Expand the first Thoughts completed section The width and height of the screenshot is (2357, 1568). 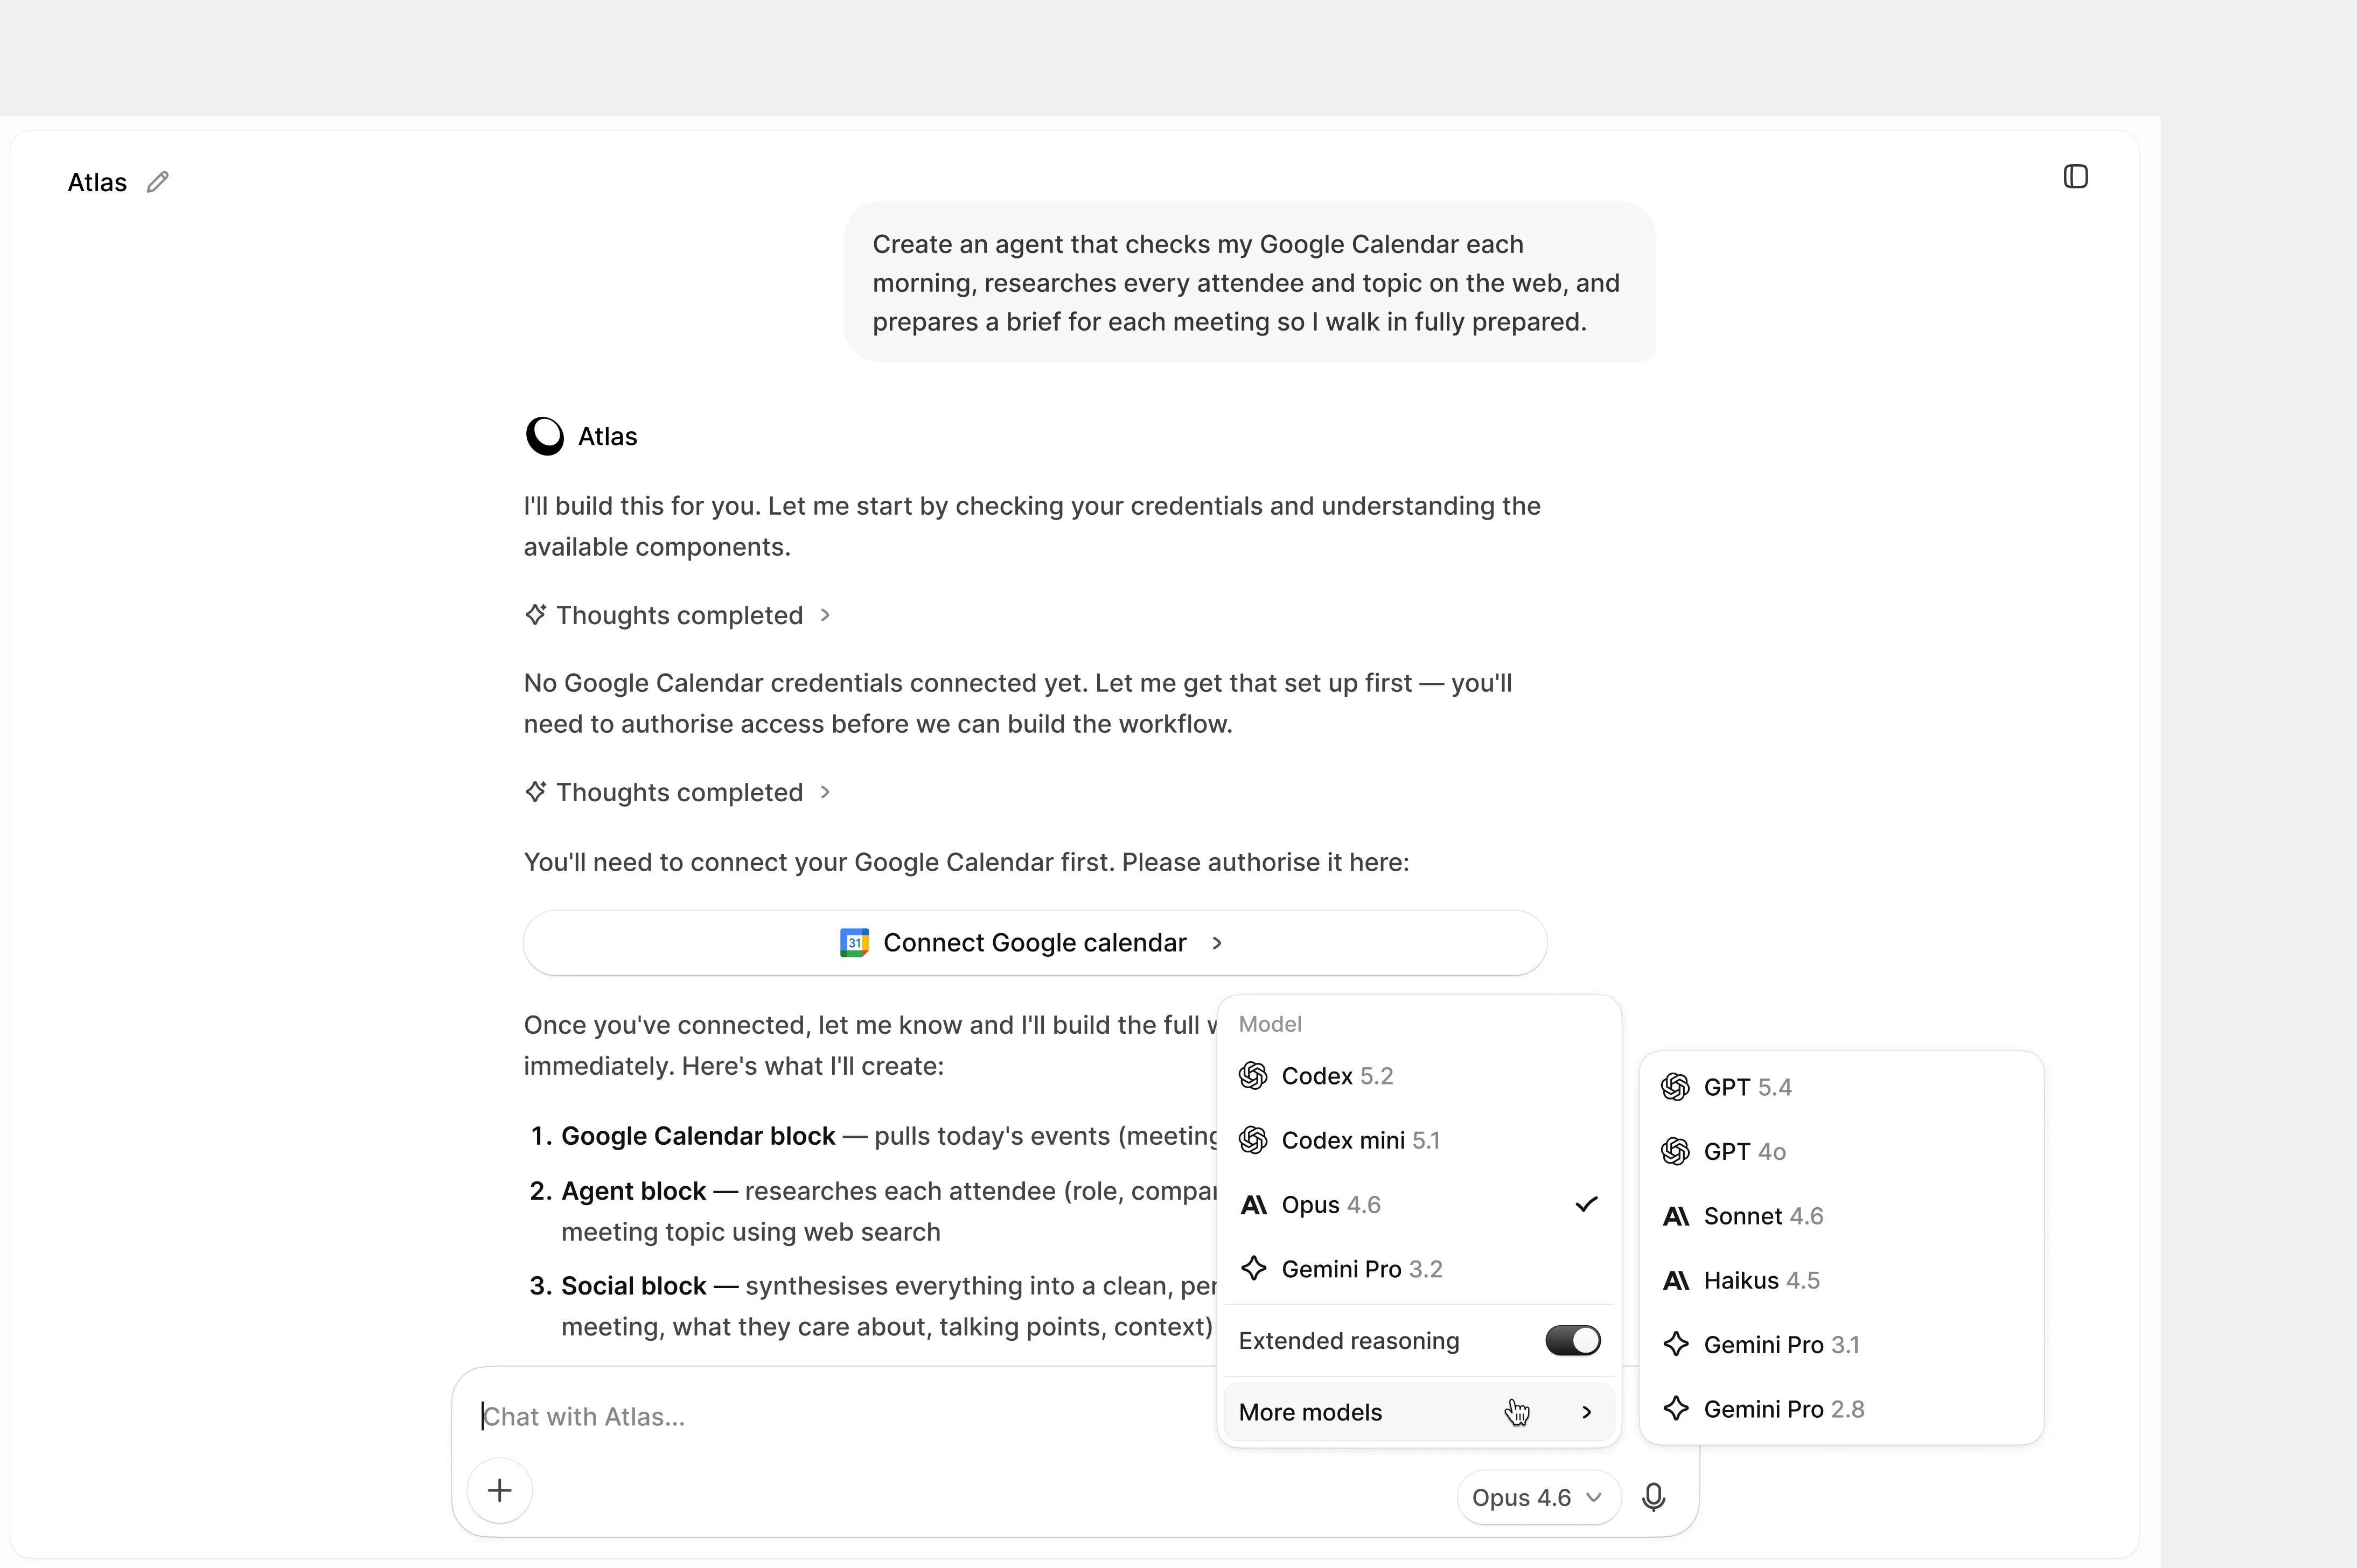pos(678,615)
